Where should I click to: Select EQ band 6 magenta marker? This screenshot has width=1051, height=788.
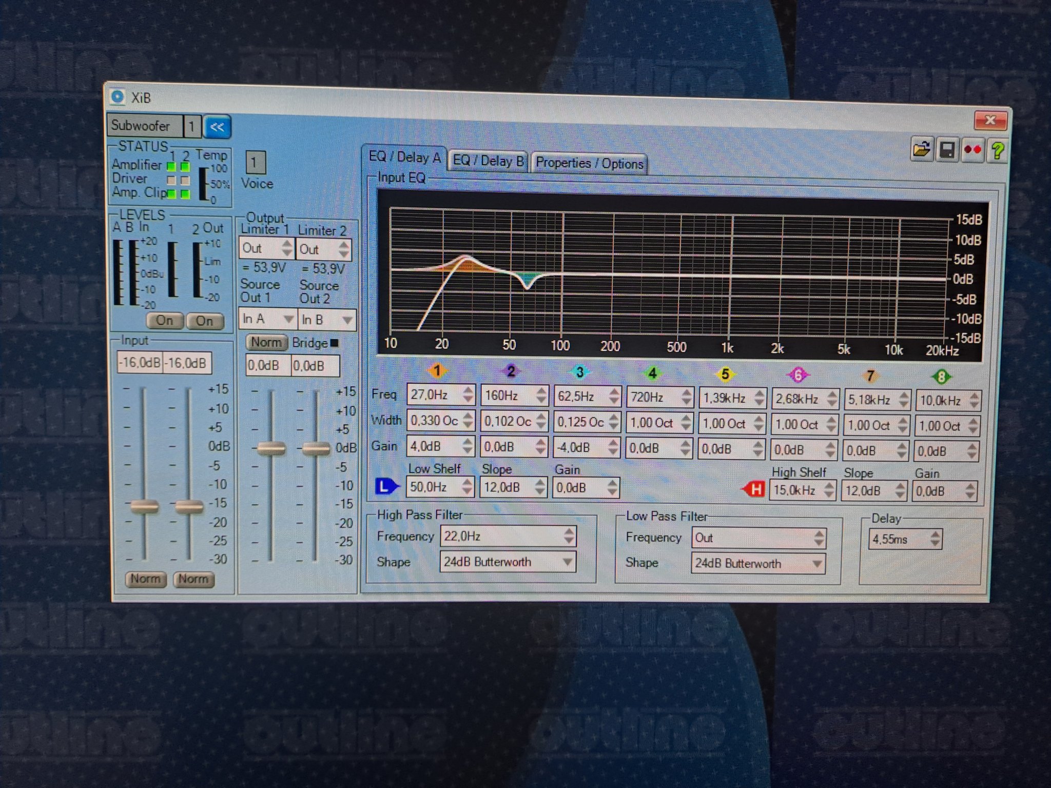[797, 375]
